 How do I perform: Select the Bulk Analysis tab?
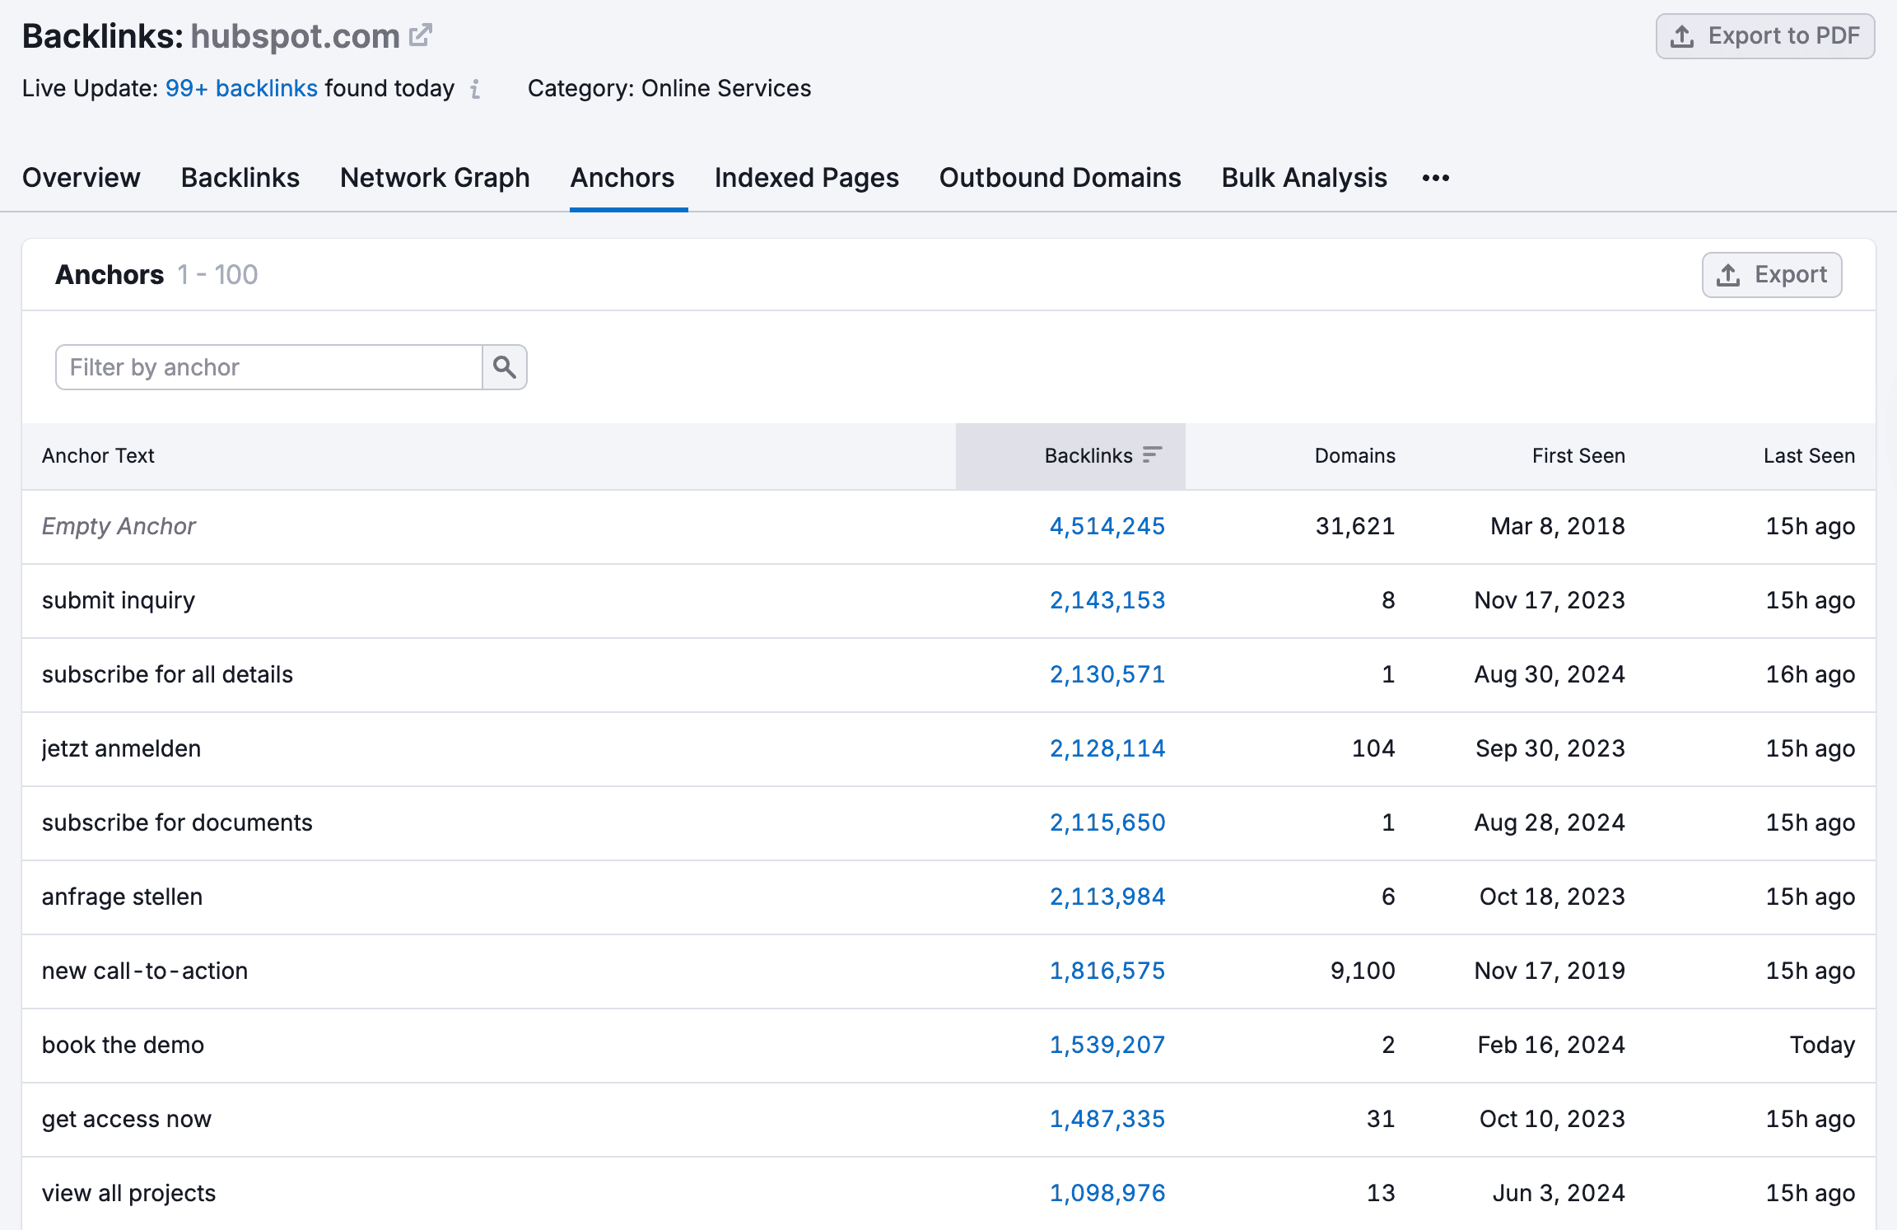coord(1303,177)
